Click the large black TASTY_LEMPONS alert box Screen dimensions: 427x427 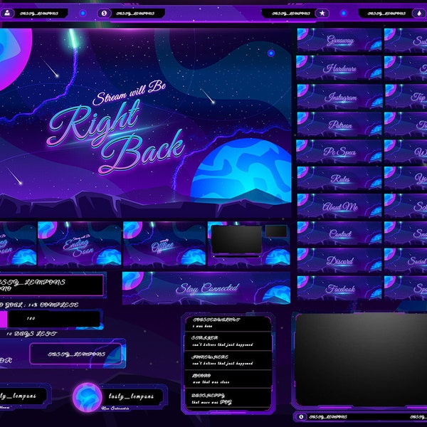point(51,285)
